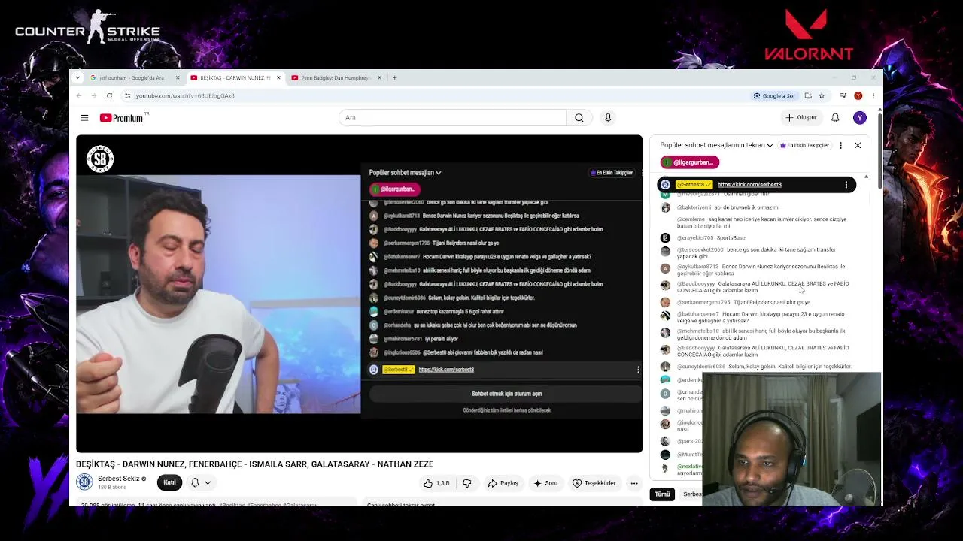Click the search magnifier button
Viewport: 963px width, 541px height.
[579, 118]
